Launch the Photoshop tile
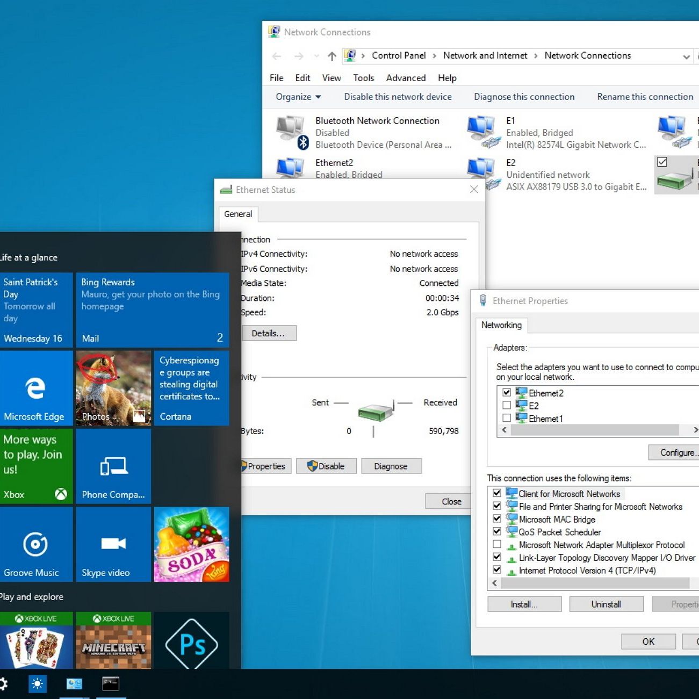 [191, 643]
